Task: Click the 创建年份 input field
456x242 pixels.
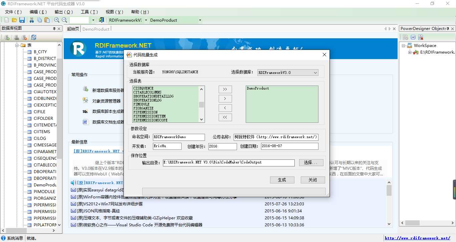Action: click(x=222, y=146)
